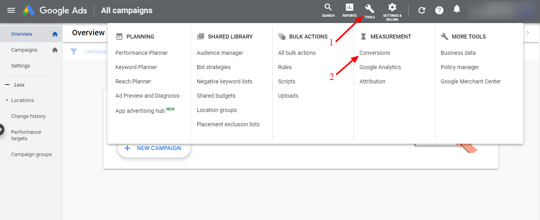The height and width of the screenshot is (220, 540).
Task: Open Ad Preview and Diagnosis
Action: click(x=147, y=96)
